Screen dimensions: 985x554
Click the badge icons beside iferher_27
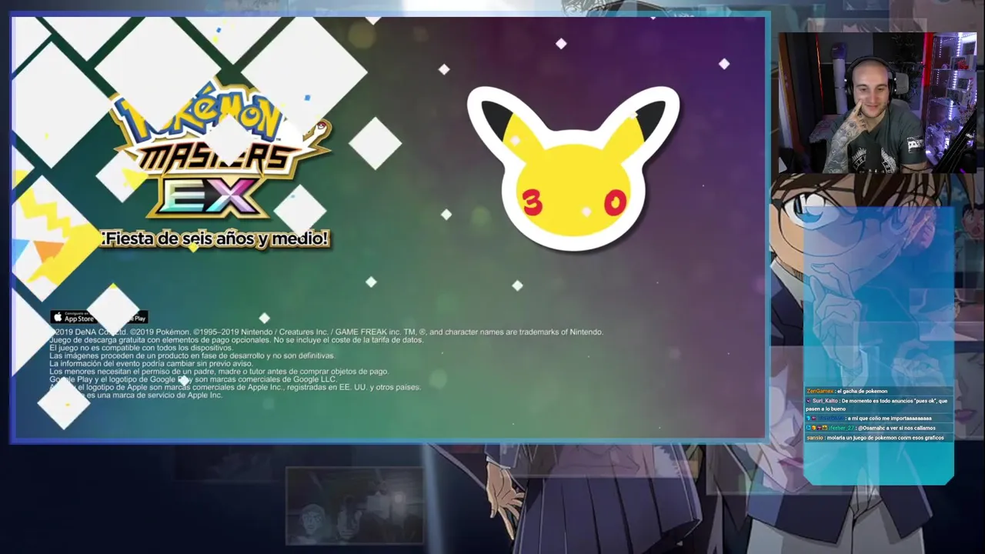click(816, 428)
